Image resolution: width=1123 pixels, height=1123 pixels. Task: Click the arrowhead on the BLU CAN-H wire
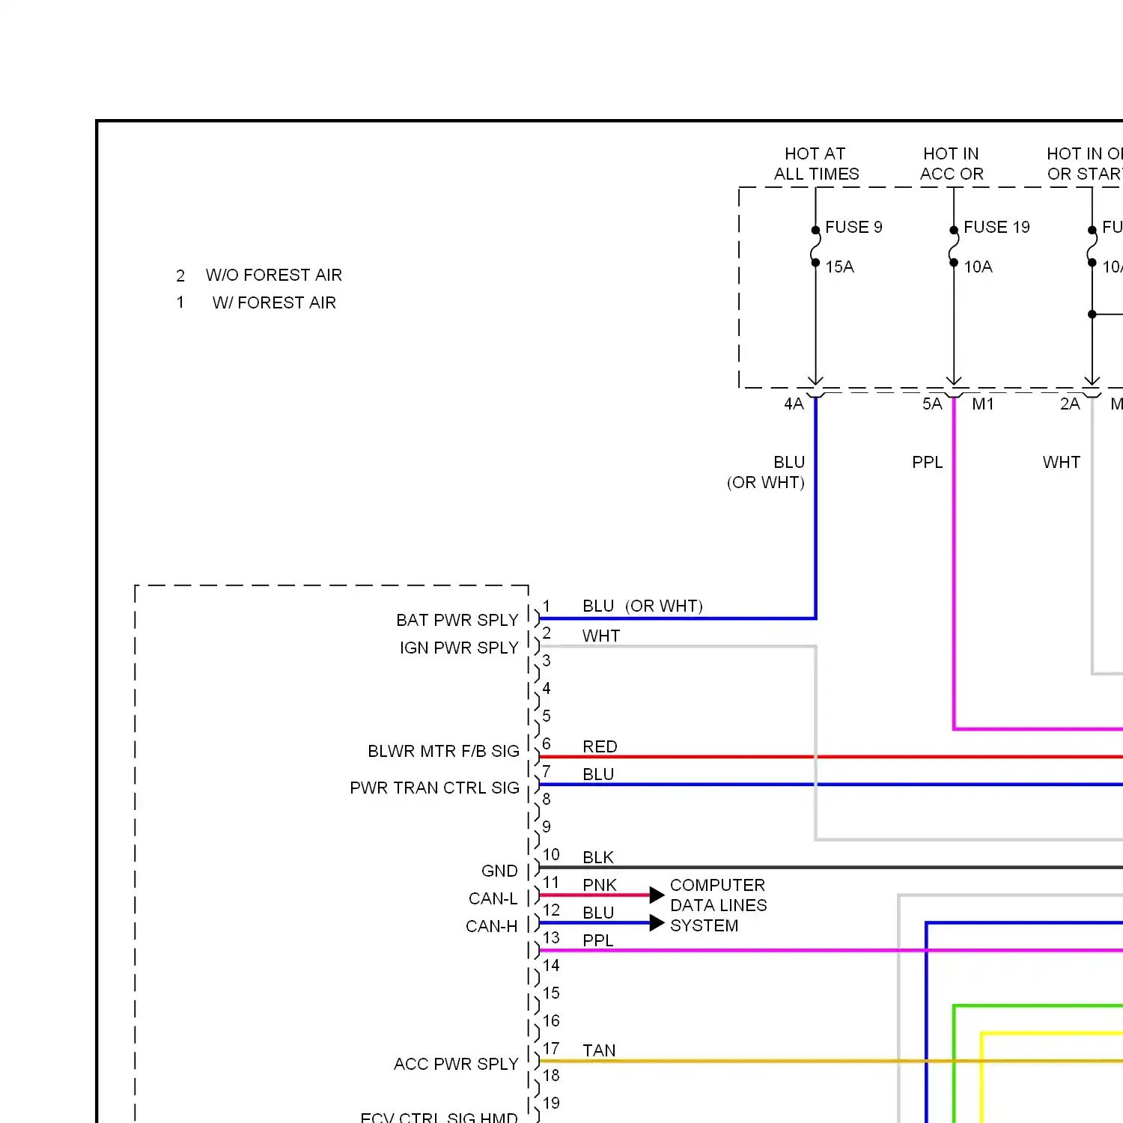click(x=657, y=922)
